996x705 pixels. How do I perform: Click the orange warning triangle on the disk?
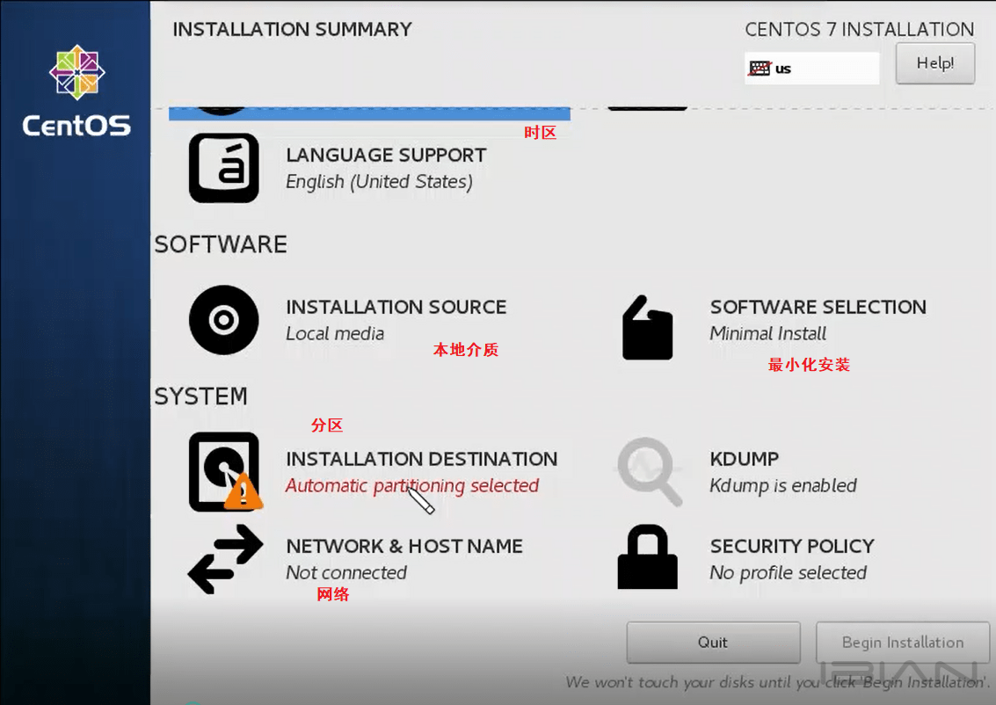pyautogui.click(x=243, y=492)
